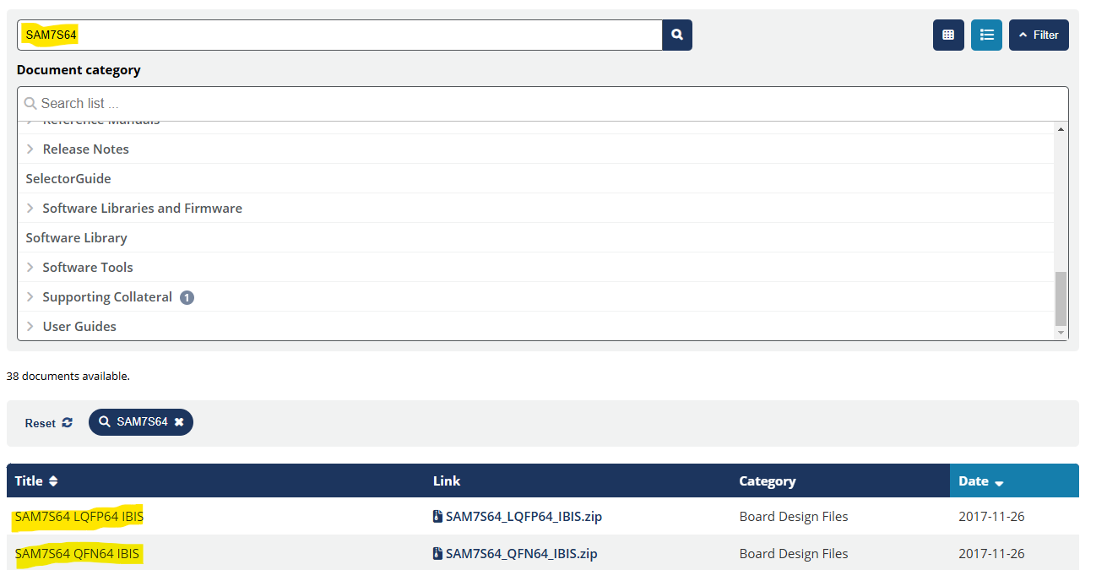This screenshot has width=1107, height=570.
Task: Click the magnifier search button
Action: point(677,35)
